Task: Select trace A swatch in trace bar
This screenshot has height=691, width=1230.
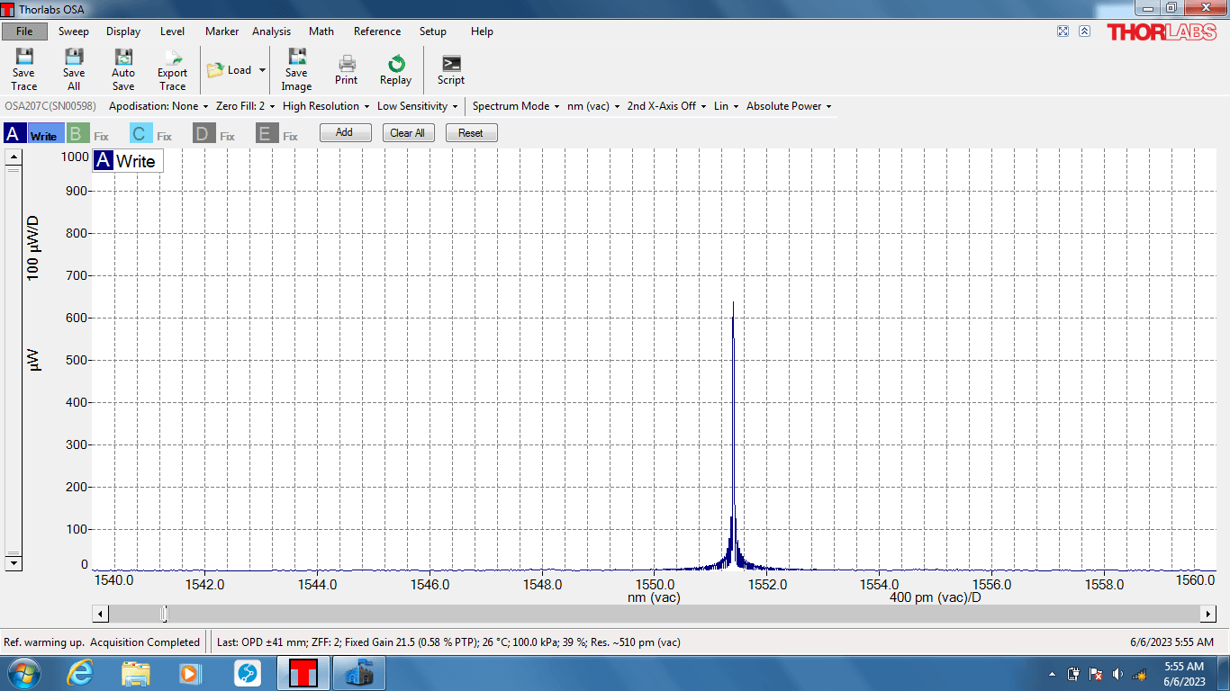Action: pos(14,134)
